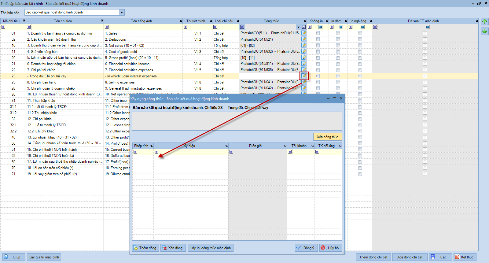Sort by the Tài khoản header in dialog

(299, 146)
